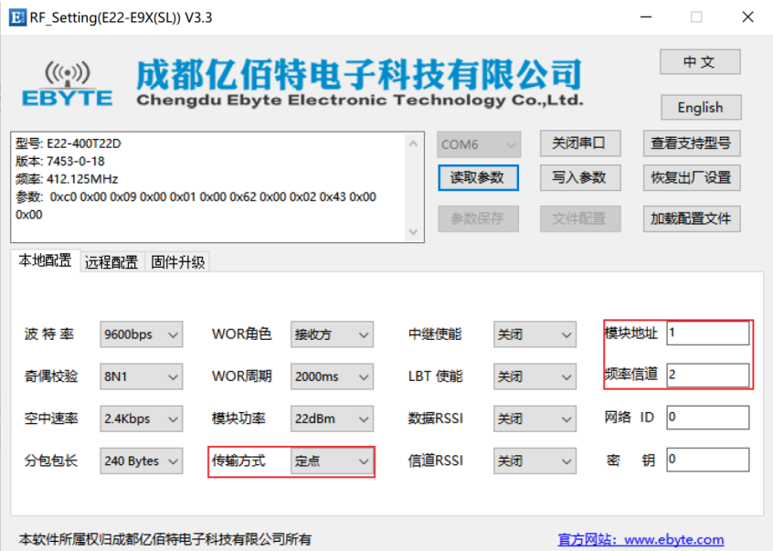The height and width of the screenshot is (551, 773).
Task: Open the 分包包长 240 Bytes dropdown
Action: [x=141, y=461]
